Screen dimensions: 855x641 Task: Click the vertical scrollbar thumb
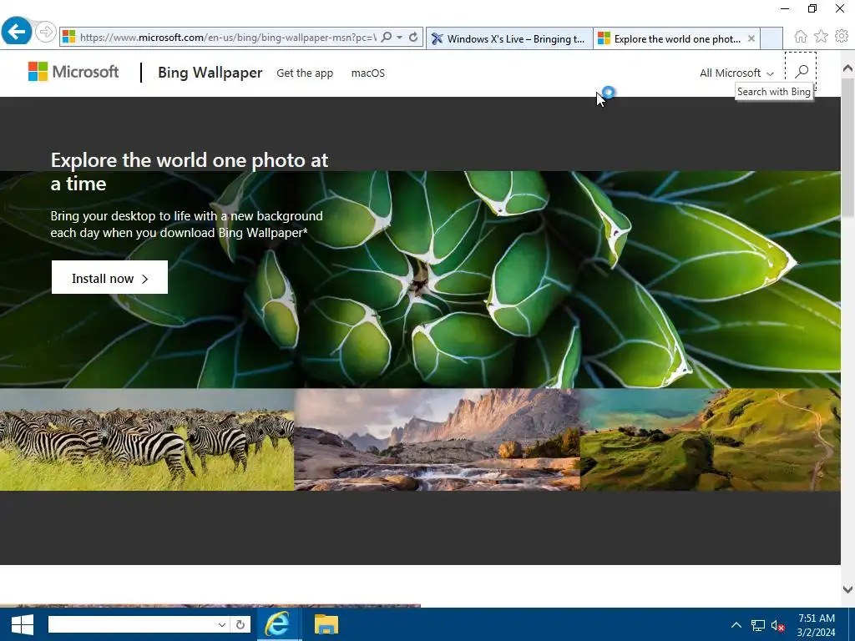tap(847, 149)
